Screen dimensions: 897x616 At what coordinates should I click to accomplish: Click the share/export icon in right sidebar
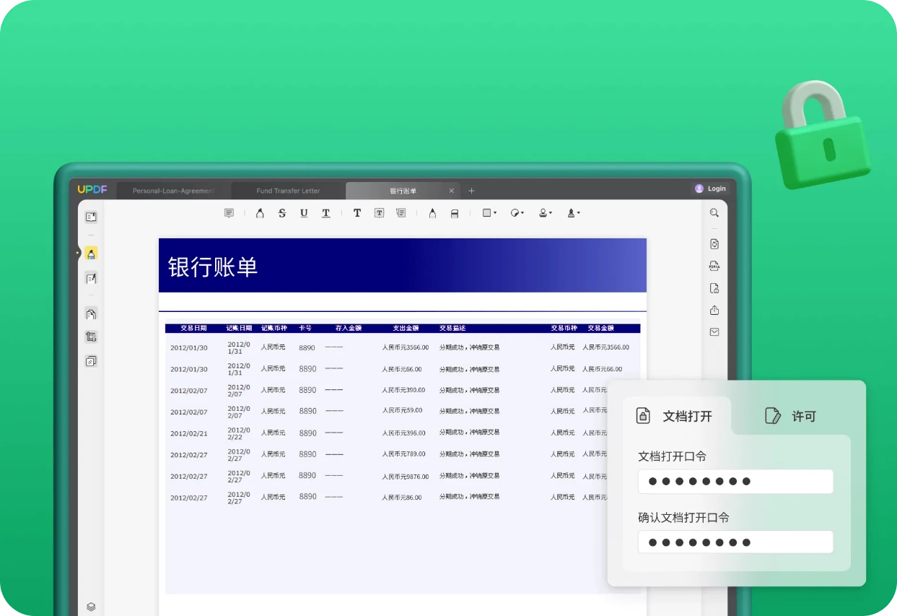[714, 310]
